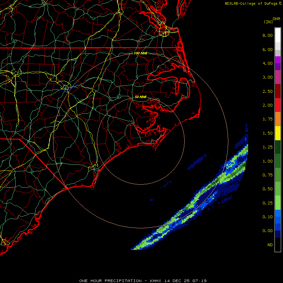Pick the navy swatch below the 0.00 label
283x283 pixels.
pos(278,234)
